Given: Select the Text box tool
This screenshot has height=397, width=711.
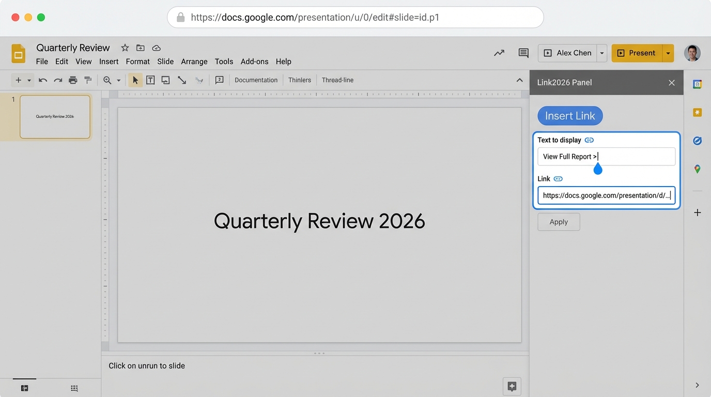Looking at the screenshot, I should pos(150,80).
